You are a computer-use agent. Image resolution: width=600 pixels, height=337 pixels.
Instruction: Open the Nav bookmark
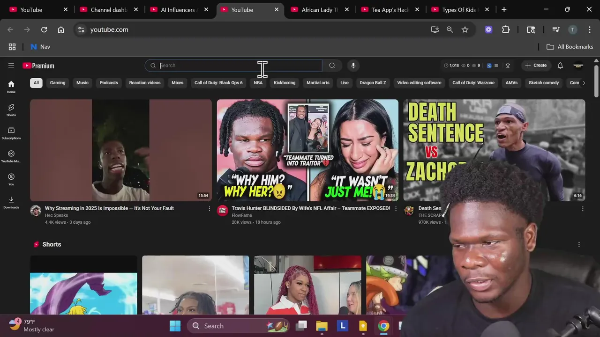tap(40, 47)
